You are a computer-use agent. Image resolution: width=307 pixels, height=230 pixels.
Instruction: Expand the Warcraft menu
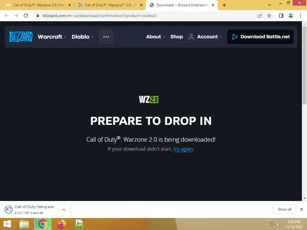click(x=52, y=37)
